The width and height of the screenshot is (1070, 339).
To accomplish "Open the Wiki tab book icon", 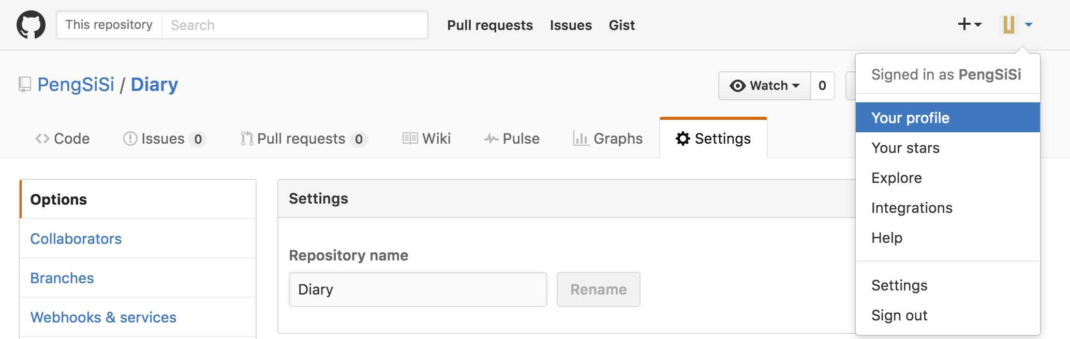I will 410,138.
